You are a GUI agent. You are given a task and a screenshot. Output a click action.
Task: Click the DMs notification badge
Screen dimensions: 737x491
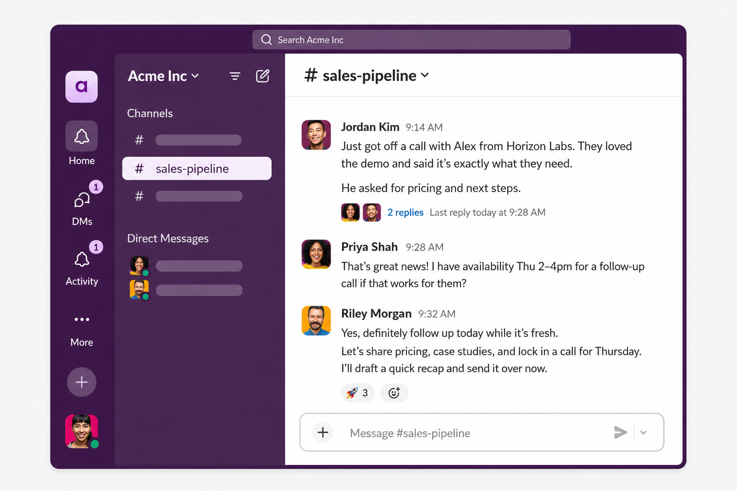(x=96, y=187)
